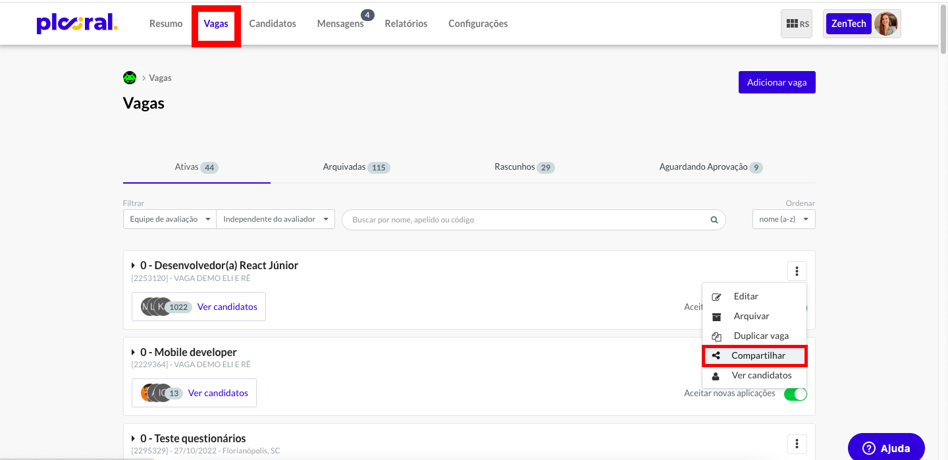
Task: Open the Ordenar nome (a-z) dropdown
Action: (784, 219)
